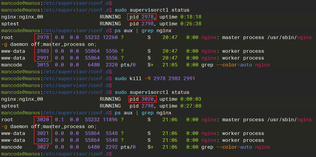Click the uptime value 0:18:18

(191, 17)
